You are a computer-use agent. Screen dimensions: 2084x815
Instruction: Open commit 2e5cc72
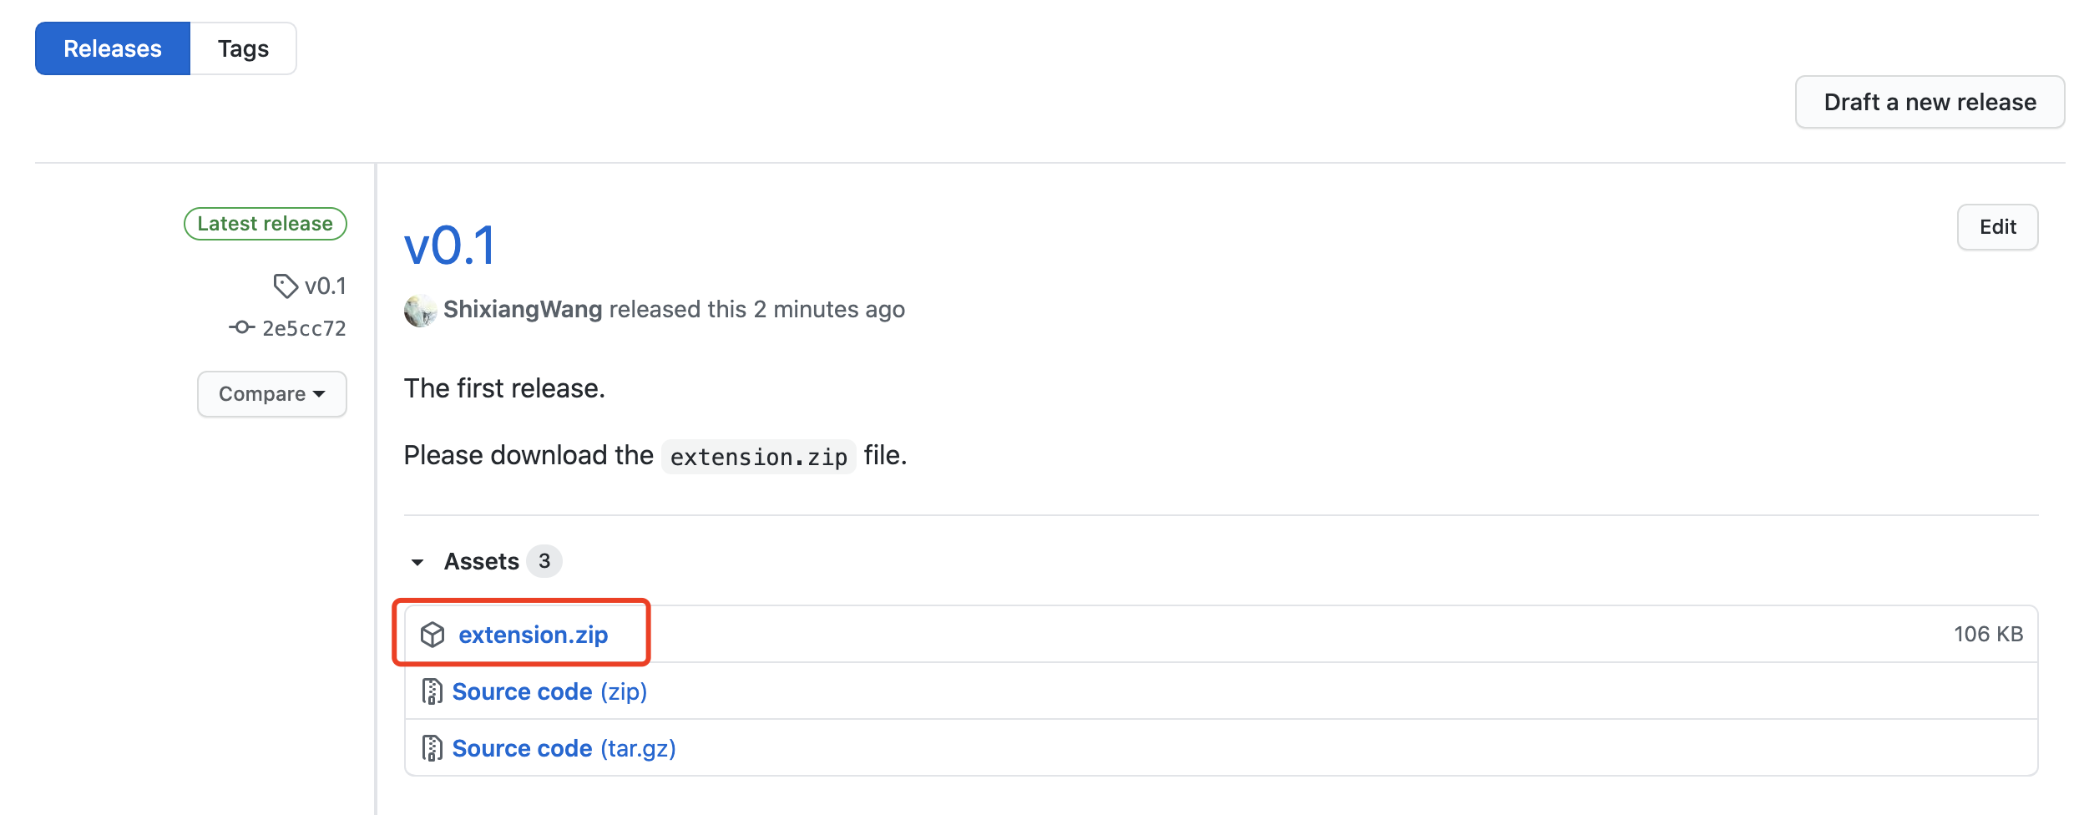click(x=304, y=328)
